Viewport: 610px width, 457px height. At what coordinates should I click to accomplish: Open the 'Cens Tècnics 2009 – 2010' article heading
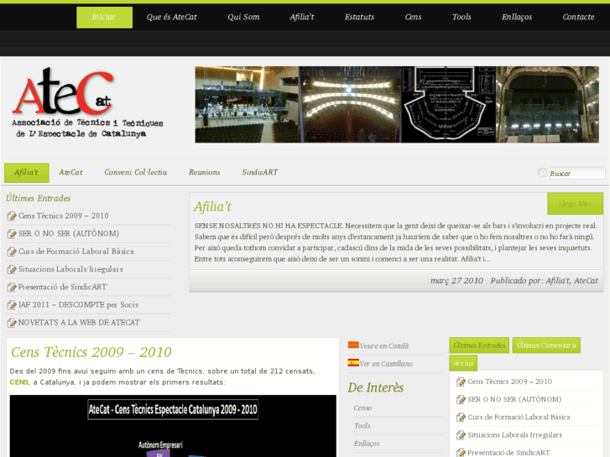pos(91,352)
